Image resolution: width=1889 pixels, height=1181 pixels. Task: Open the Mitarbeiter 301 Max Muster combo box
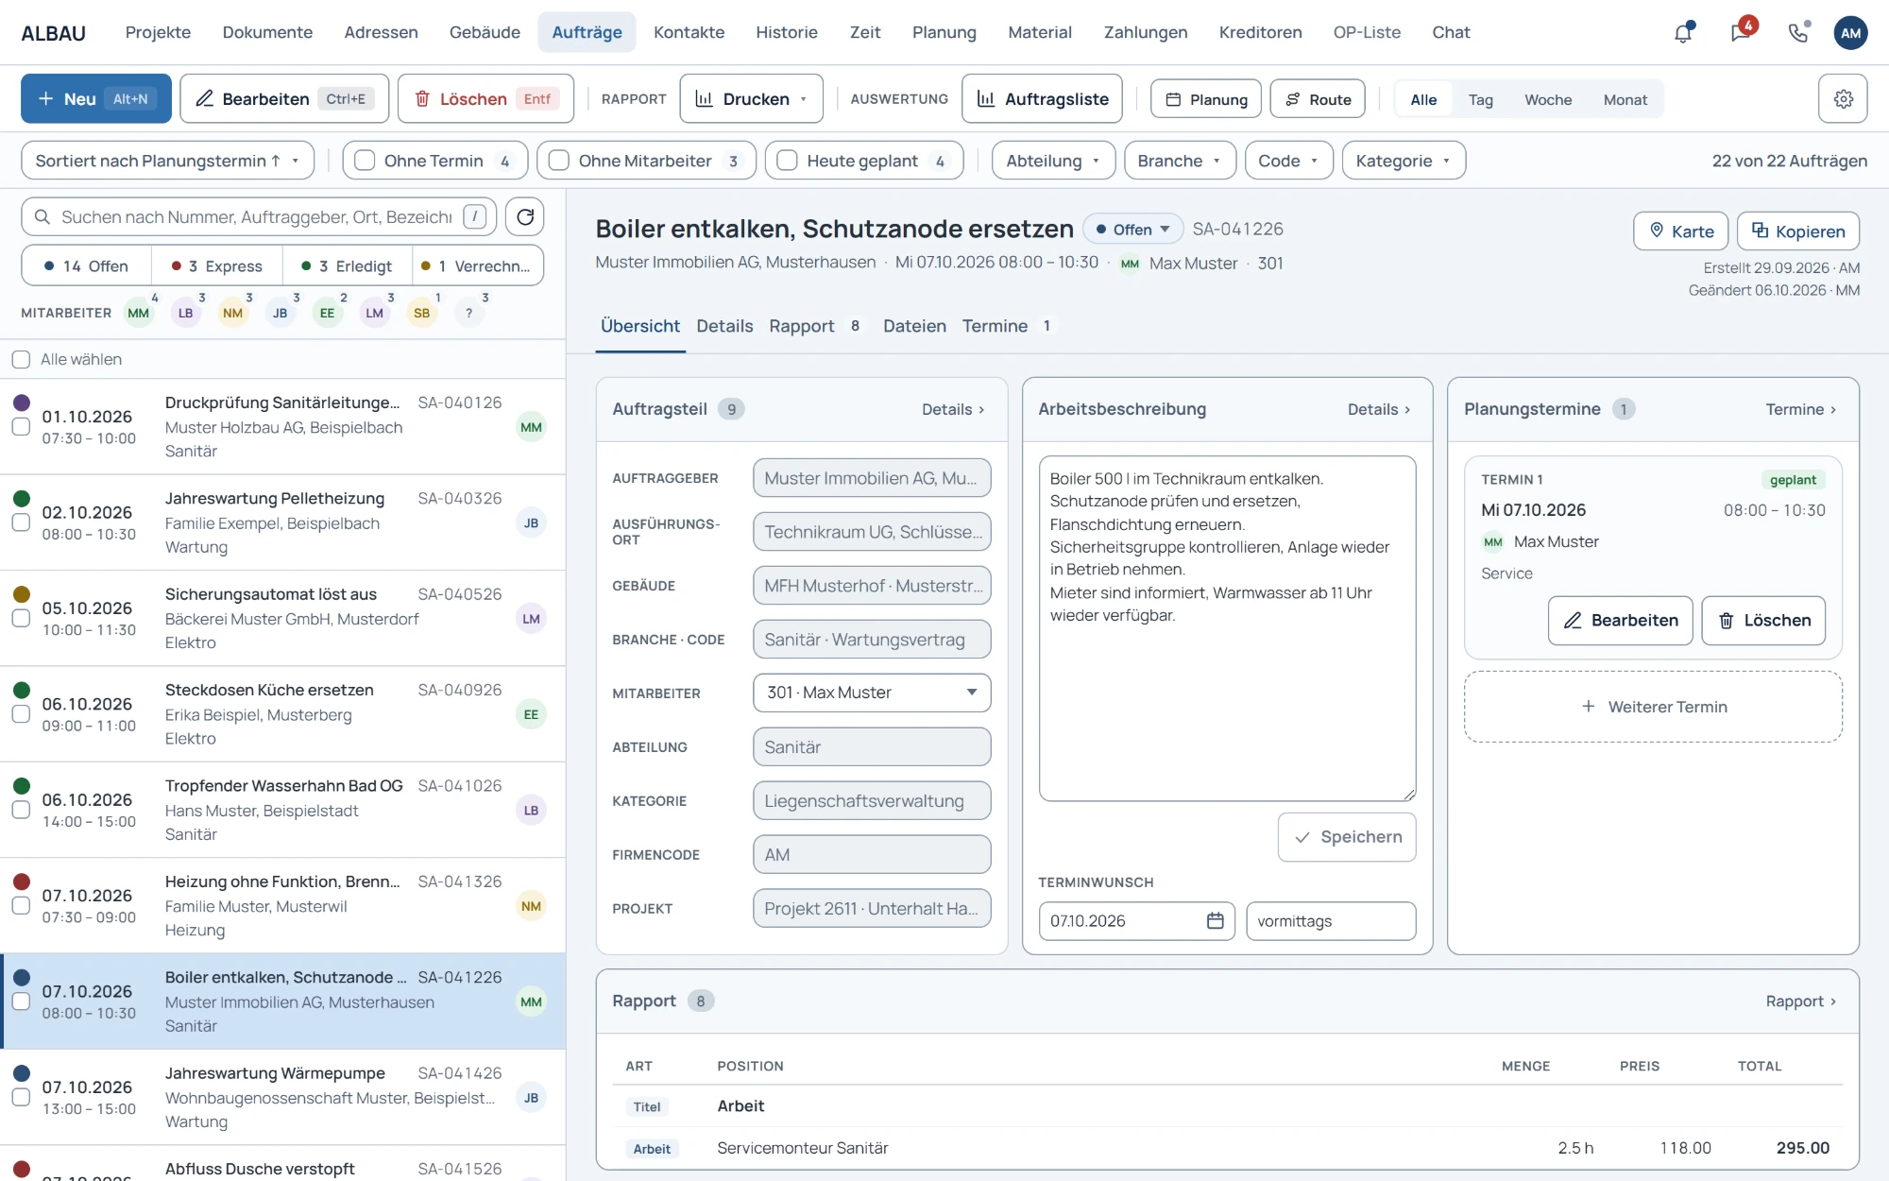click(x=872, y=693)
